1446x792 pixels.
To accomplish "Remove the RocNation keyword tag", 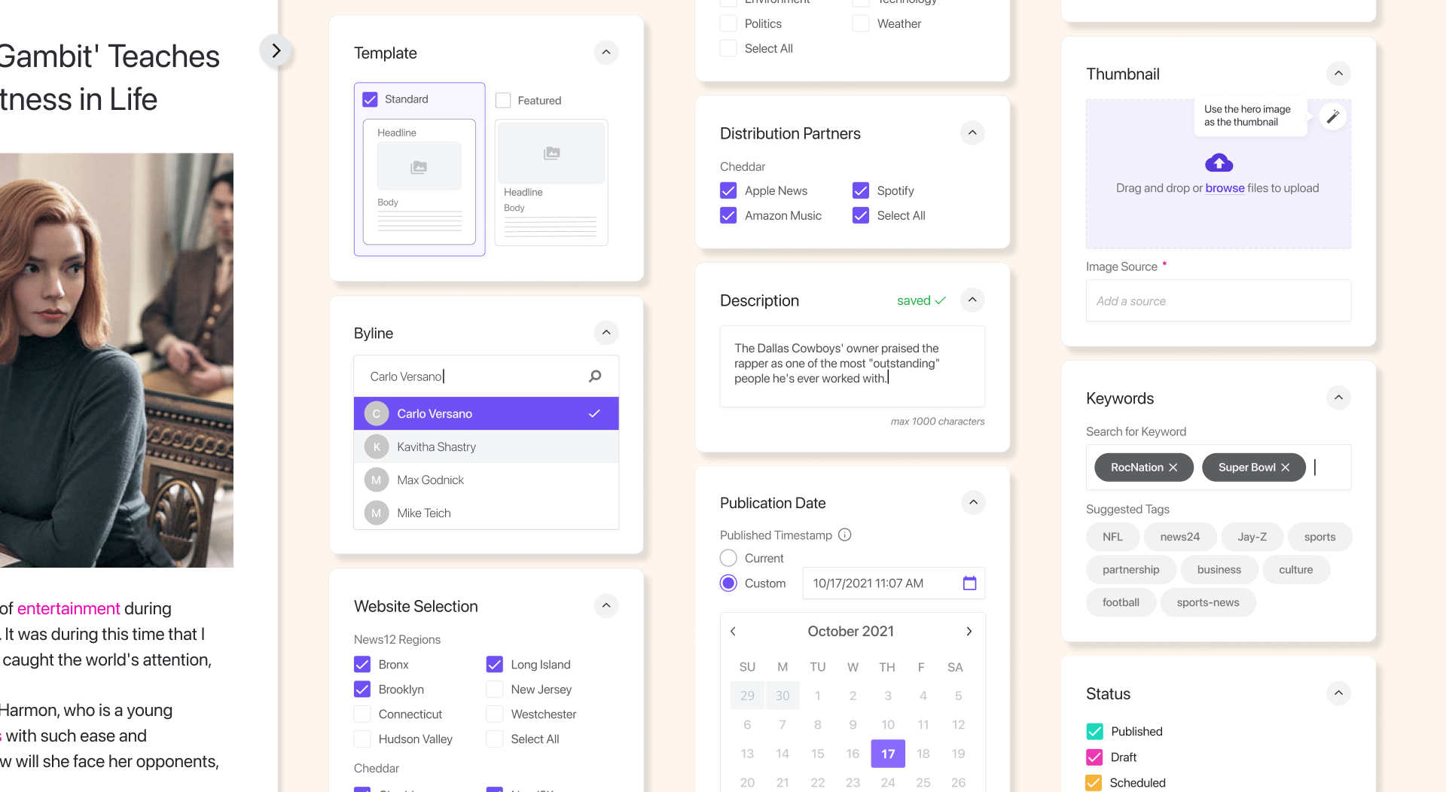I will (1173, 468).
